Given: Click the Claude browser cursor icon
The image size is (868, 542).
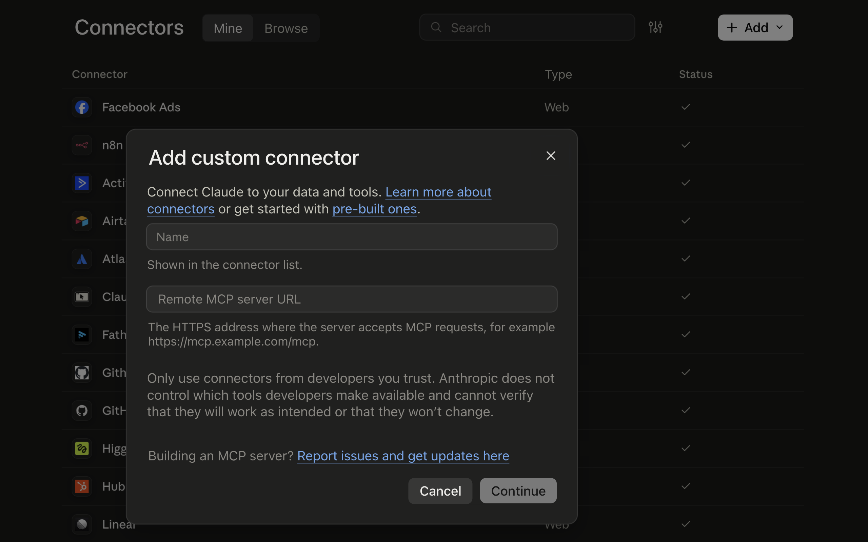Looking at the screenshot, I should (82, 297).
